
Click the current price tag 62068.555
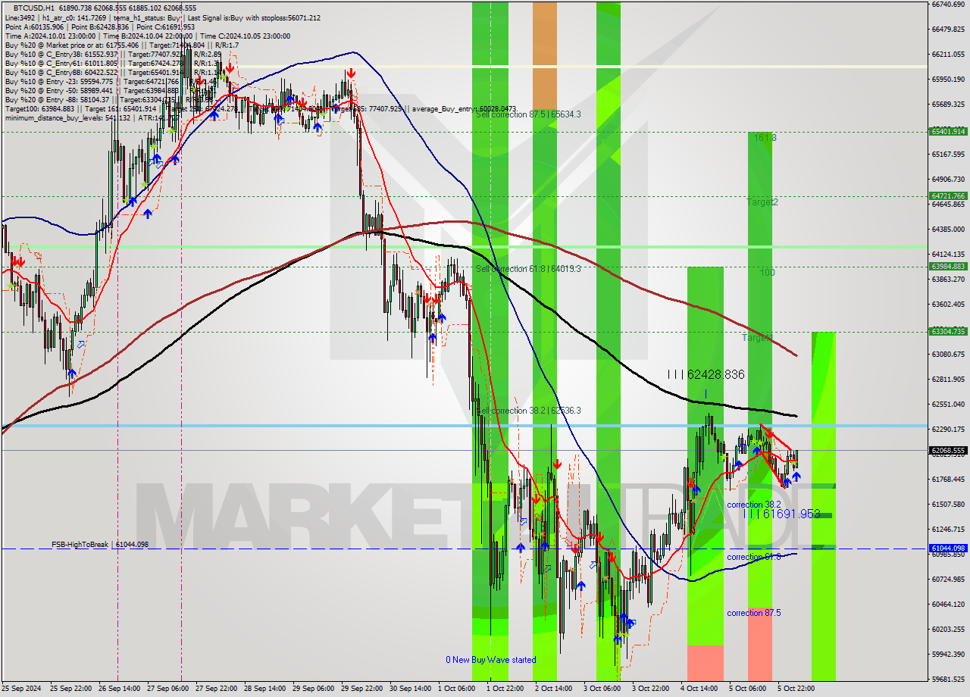point(948,450)
